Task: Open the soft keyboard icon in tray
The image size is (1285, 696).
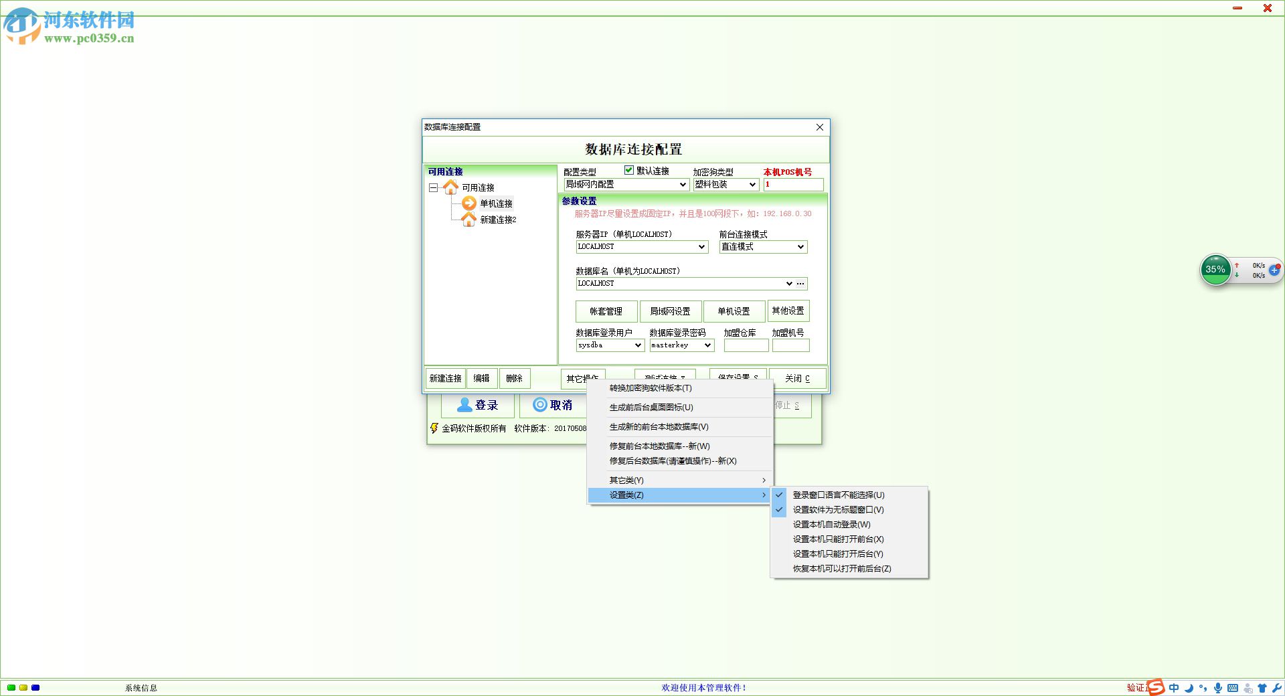Action: point(1233,687)
